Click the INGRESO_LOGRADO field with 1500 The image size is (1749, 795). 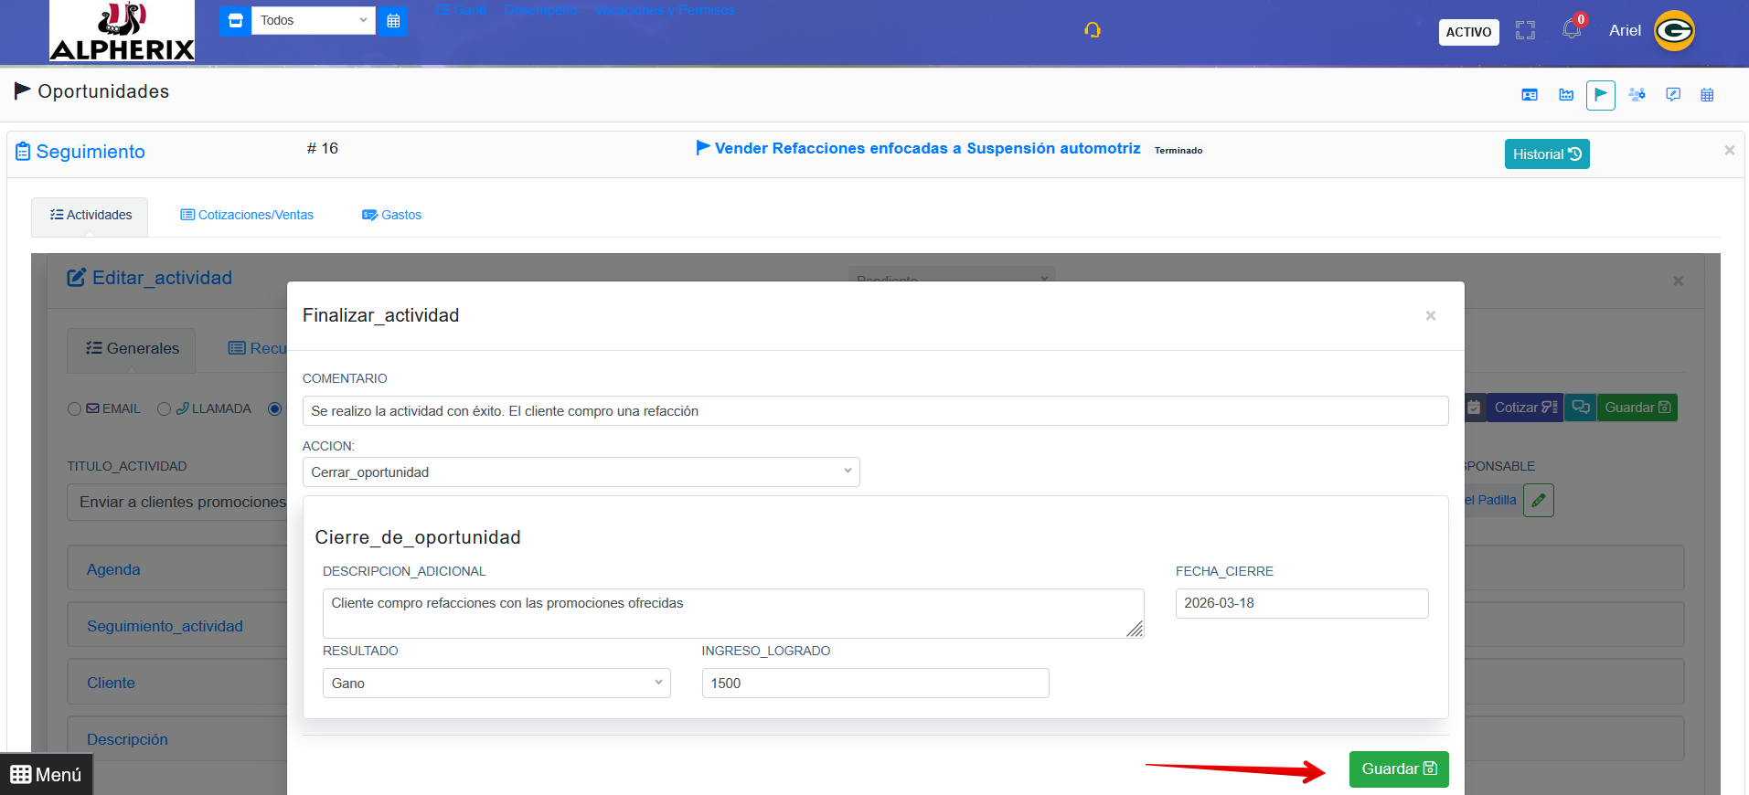[875, 684]
